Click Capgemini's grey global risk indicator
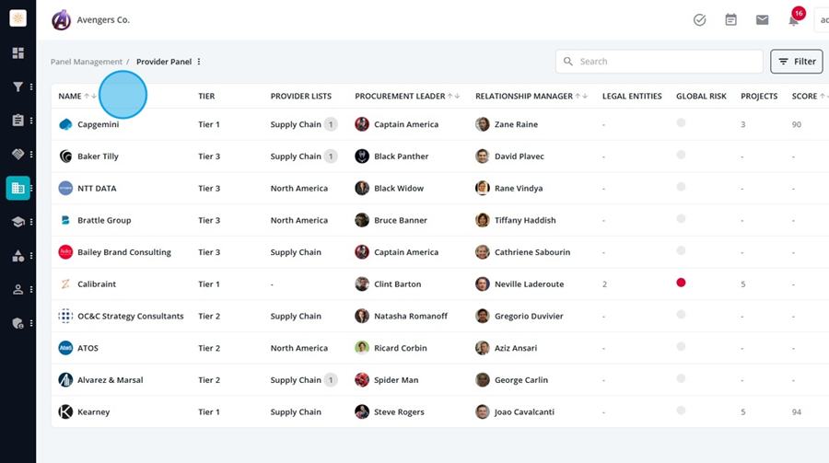 pyautogui.click(x=681, y=122)
